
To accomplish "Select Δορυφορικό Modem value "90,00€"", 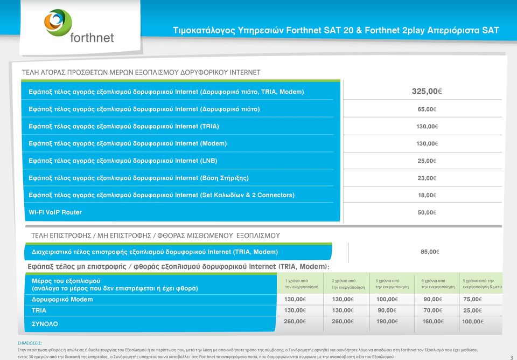I will (x=433, y=299).
